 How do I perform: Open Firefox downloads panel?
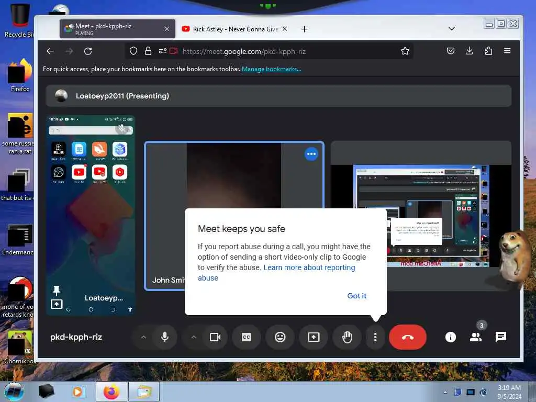coord(470,51)
